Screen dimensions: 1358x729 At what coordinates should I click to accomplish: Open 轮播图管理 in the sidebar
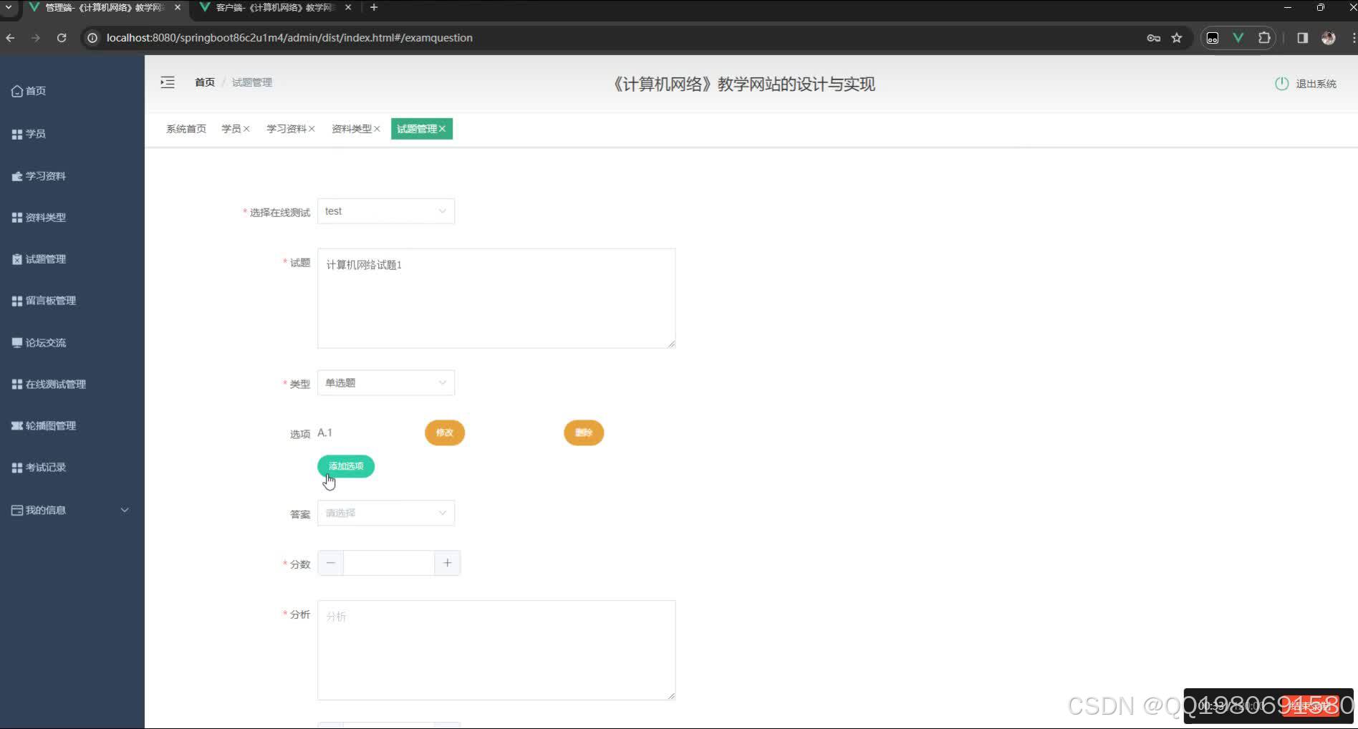(x=44, y=426)
